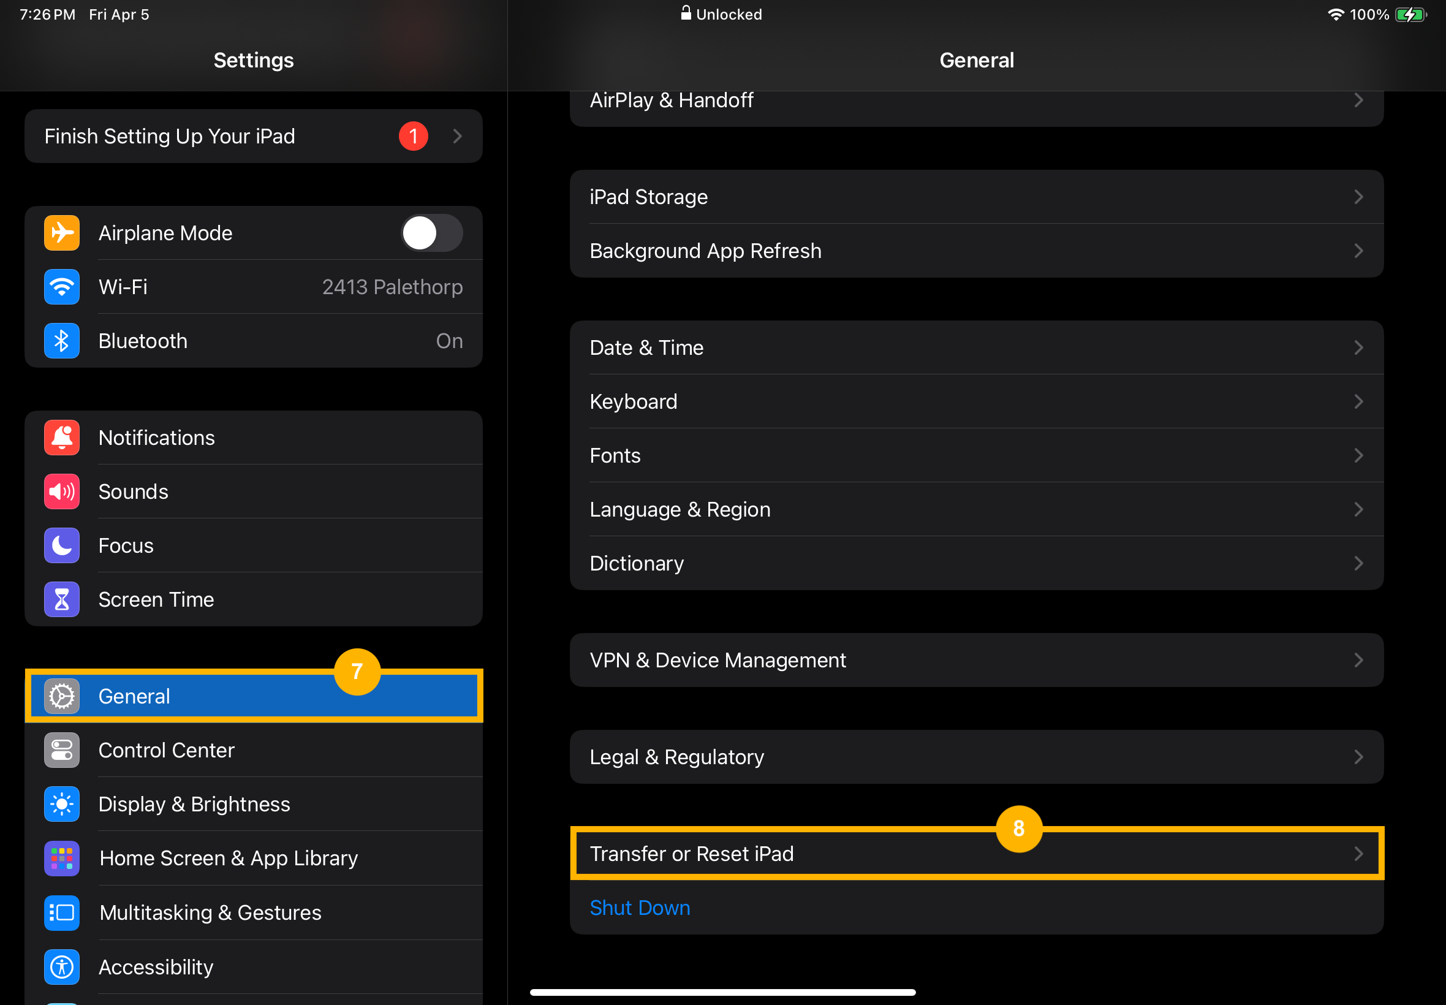This screenshot has width=1446, height=1005.
Task: Select Screen Time in sidebar
Action: click(x=254, y=599)
